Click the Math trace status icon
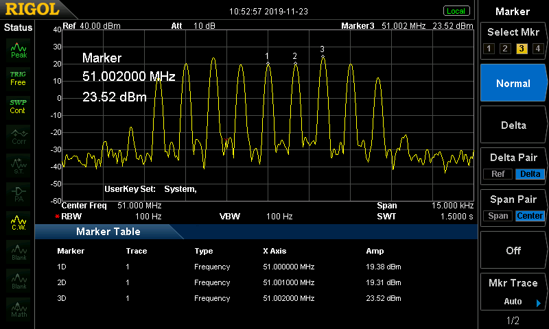The image size is (549, 329). coord(19,309)
